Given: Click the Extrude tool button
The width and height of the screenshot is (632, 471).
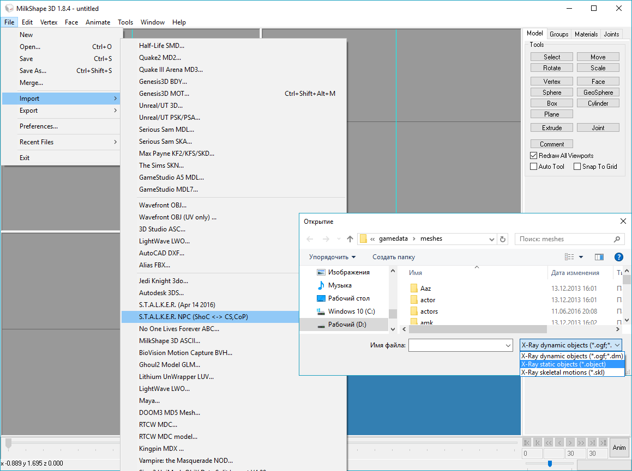Looking at the screenshot, I should pyautogui.click(x=552, y=127).
